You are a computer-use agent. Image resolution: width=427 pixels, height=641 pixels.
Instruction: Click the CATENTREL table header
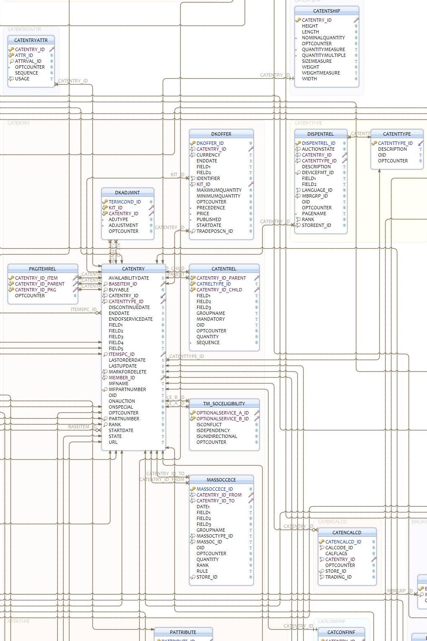(224, 268)
